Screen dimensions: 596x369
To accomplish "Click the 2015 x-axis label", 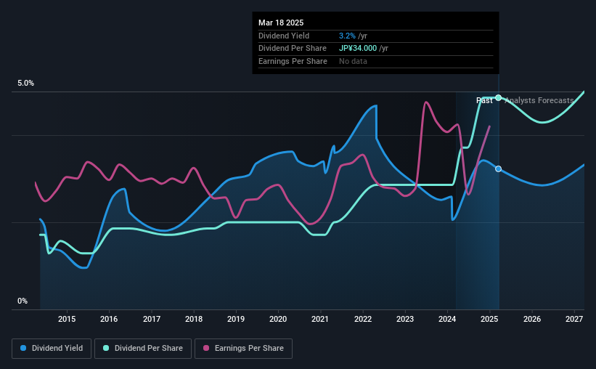I will coord(67,319).
